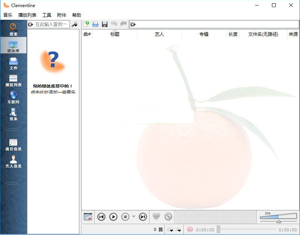This screenshot has width=300, height=235.
Task: Toggle the Last.fm scrobbling button
Action: point(190,230)
